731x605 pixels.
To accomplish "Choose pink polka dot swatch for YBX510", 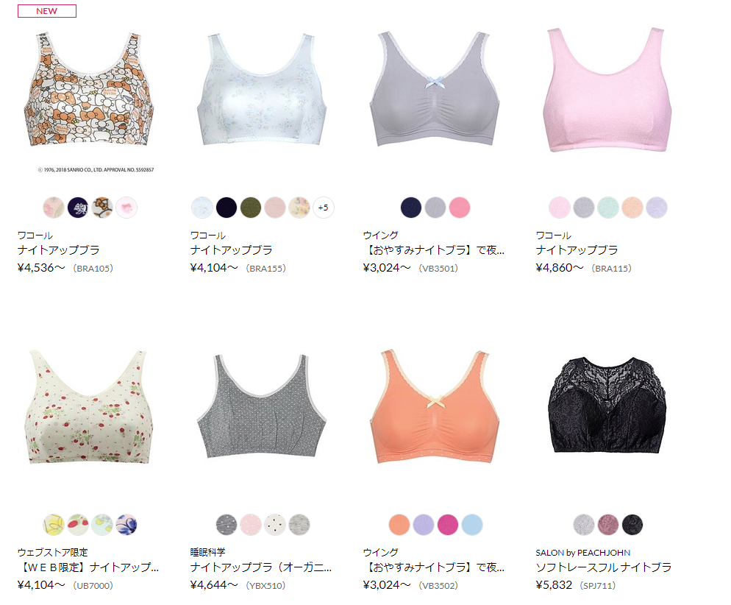I will 251,525.
